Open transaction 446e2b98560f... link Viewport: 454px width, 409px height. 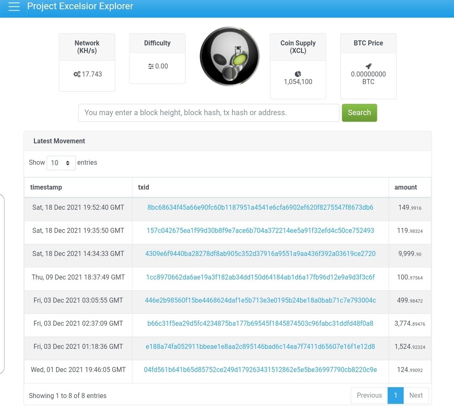coord(260,301)
